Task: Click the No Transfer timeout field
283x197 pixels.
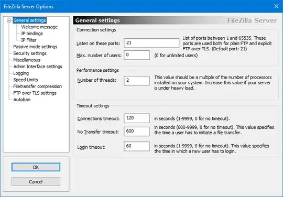Action: point(137,132)
